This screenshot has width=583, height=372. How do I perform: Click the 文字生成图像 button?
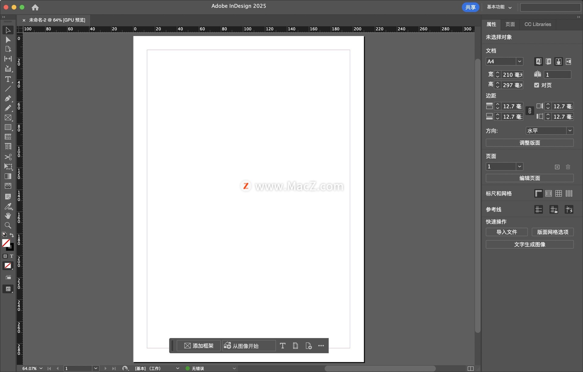click(x=530, y=245)
